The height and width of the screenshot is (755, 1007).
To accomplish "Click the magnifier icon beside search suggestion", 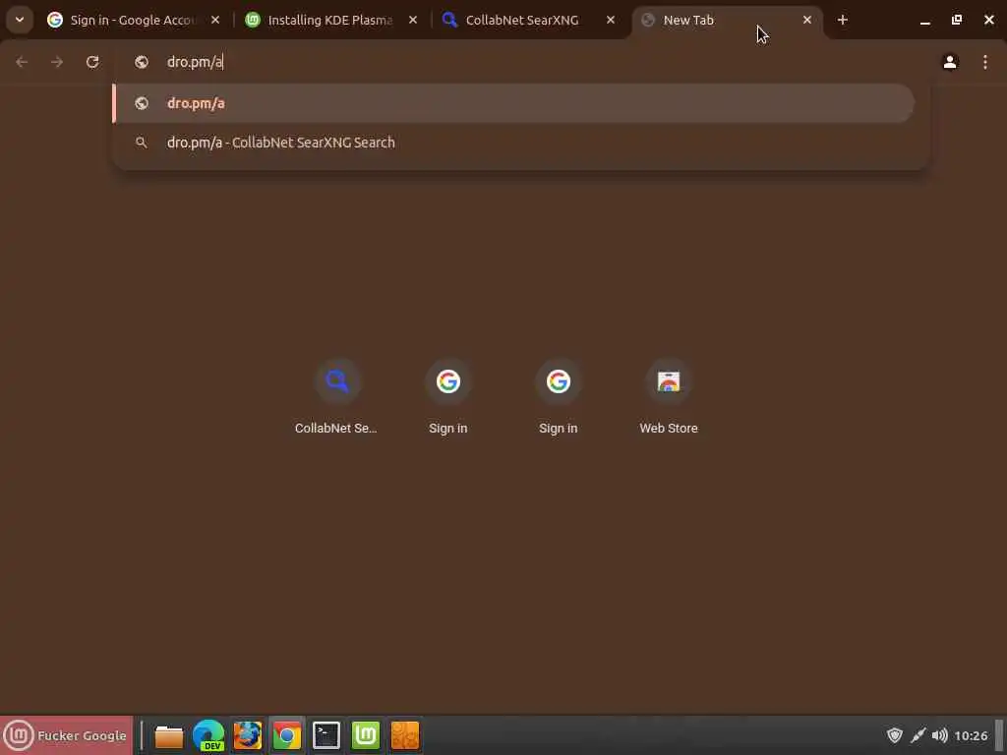I will pyautogui.click(x=142, y=143).
